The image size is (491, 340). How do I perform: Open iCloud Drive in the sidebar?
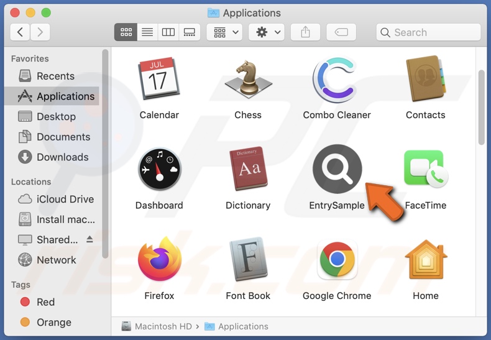[x=52, y=199]
